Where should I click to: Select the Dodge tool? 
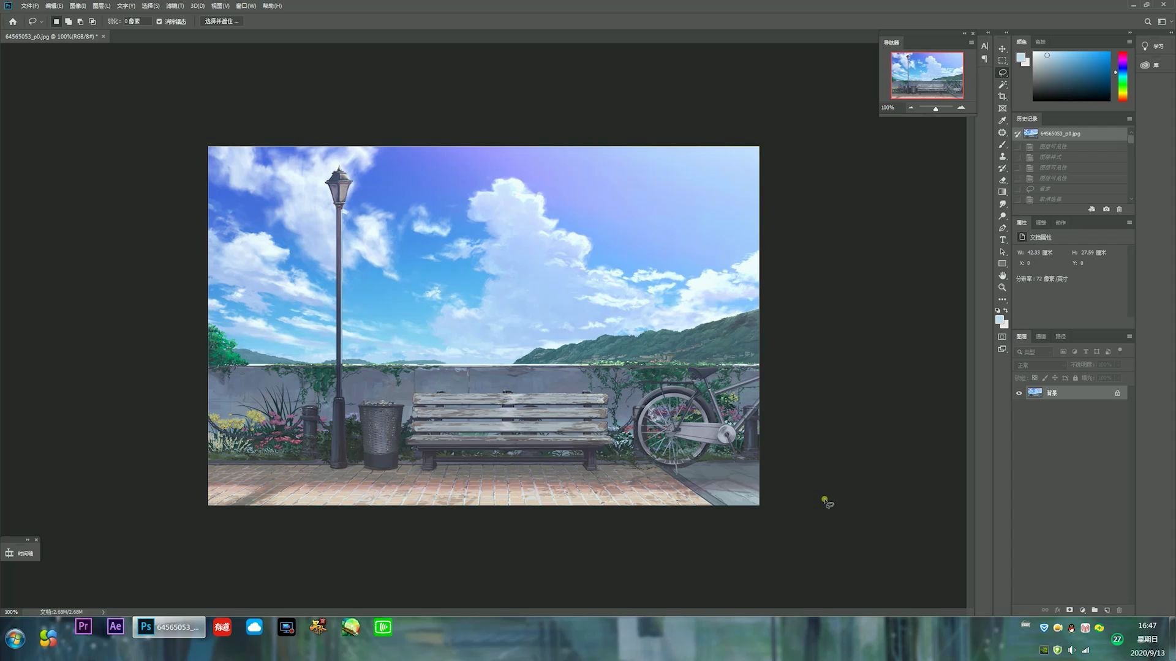point(1002,216)
